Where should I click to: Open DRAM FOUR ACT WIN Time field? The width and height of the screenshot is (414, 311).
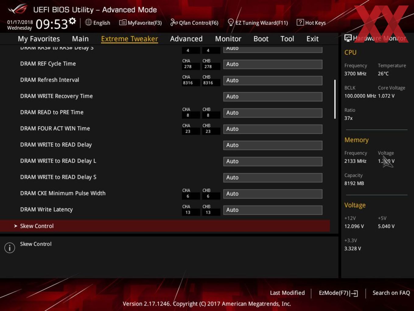coord(273,129)
